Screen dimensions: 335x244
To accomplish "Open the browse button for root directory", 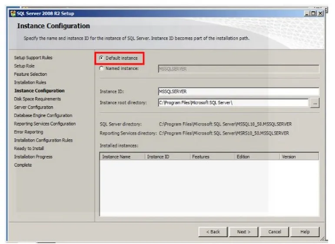I will (315, 103).
